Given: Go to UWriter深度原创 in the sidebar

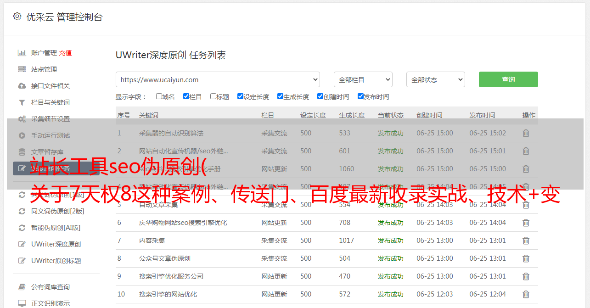Looking at the screenshot, I should (x=56, y=244).
